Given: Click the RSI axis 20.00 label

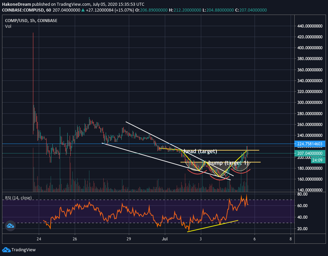Looking at the screenshot, I should point(302,228).
